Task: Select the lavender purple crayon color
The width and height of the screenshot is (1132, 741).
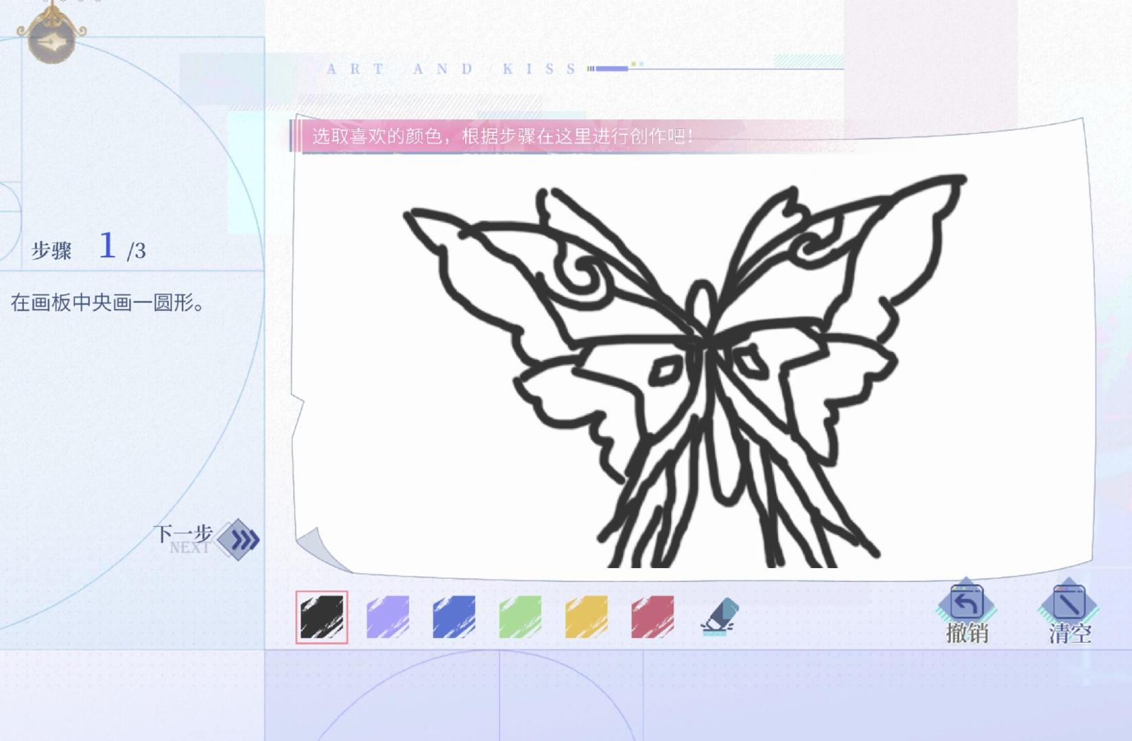Action: coord(388,617)
